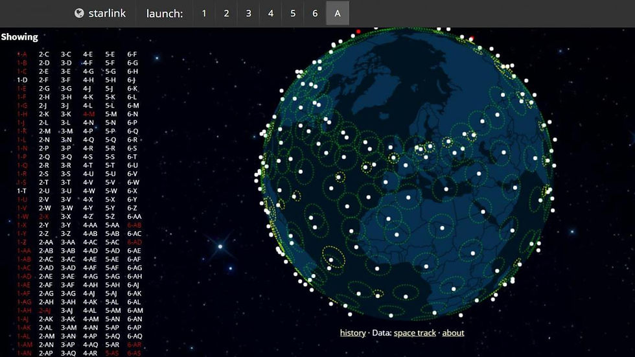Click satellite 4-T entry
635x357 pixels.
88,165
